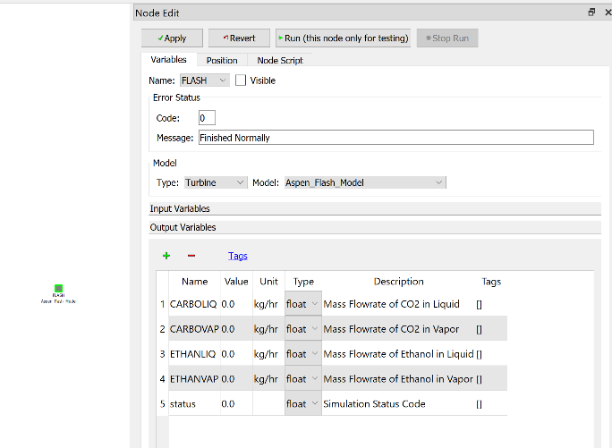Click the Stop Run button
The image size is (612, 448).
[447, 38]
